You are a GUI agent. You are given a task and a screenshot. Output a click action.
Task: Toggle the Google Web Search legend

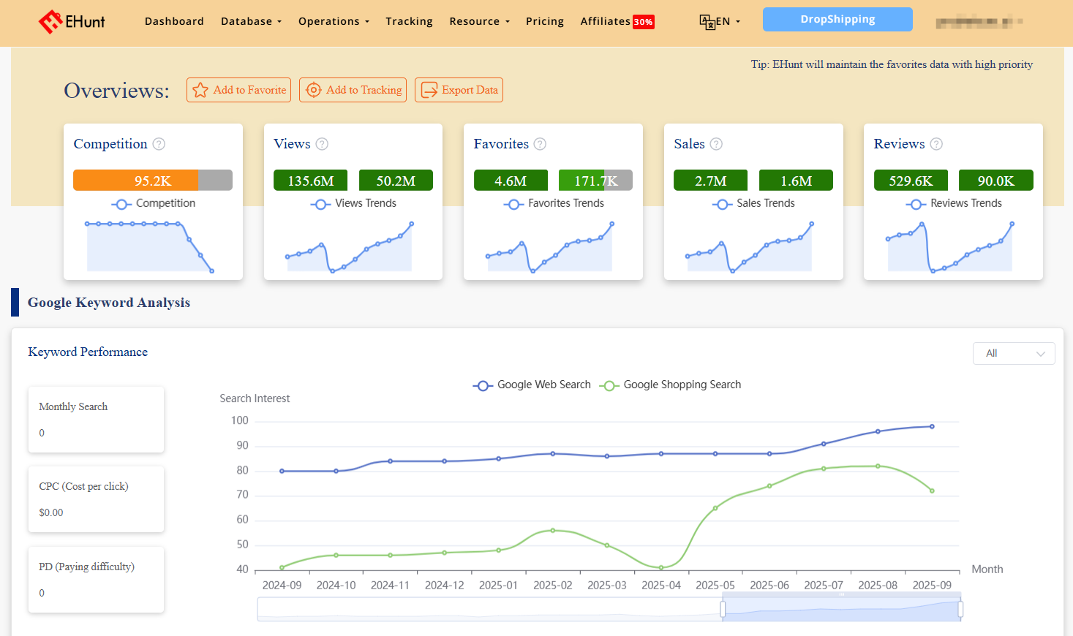532,384
